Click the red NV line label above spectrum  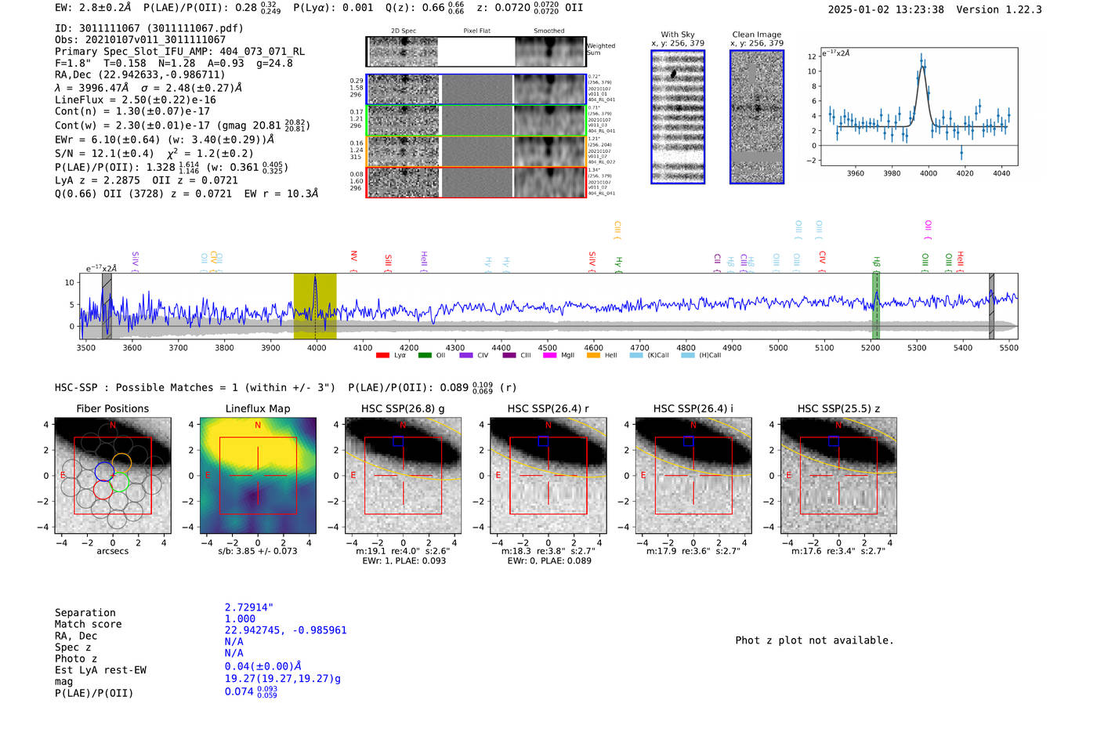353,259
